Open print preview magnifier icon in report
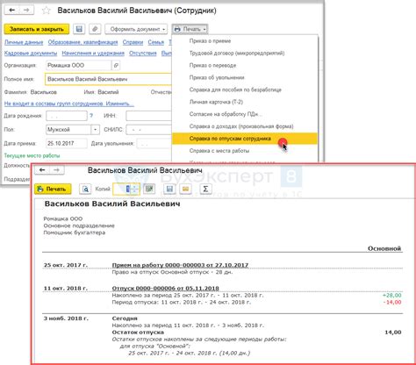The height and width of the screenshot is (365, 416). click(x=85, y=189)
